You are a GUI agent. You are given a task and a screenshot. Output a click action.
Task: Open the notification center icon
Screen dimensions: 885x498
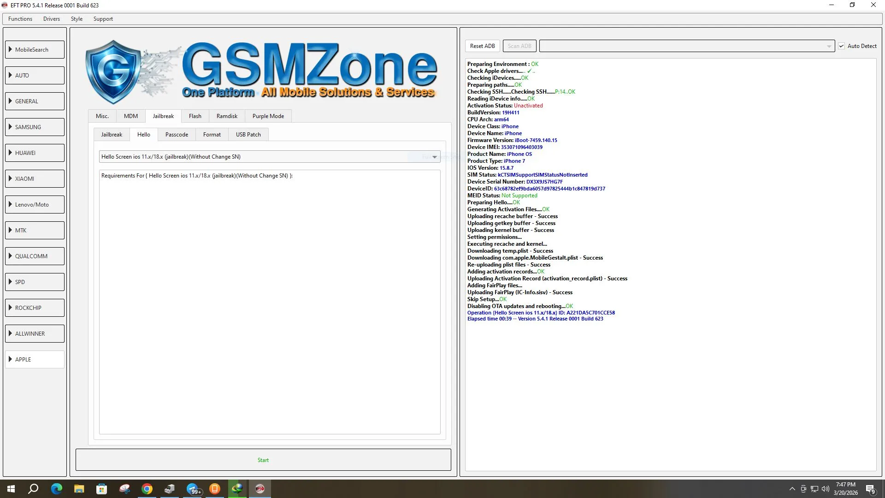(870, 489)
